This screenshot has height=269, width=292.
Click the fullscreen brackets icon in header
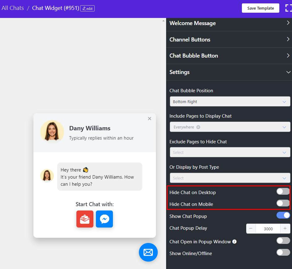(289, 8)
